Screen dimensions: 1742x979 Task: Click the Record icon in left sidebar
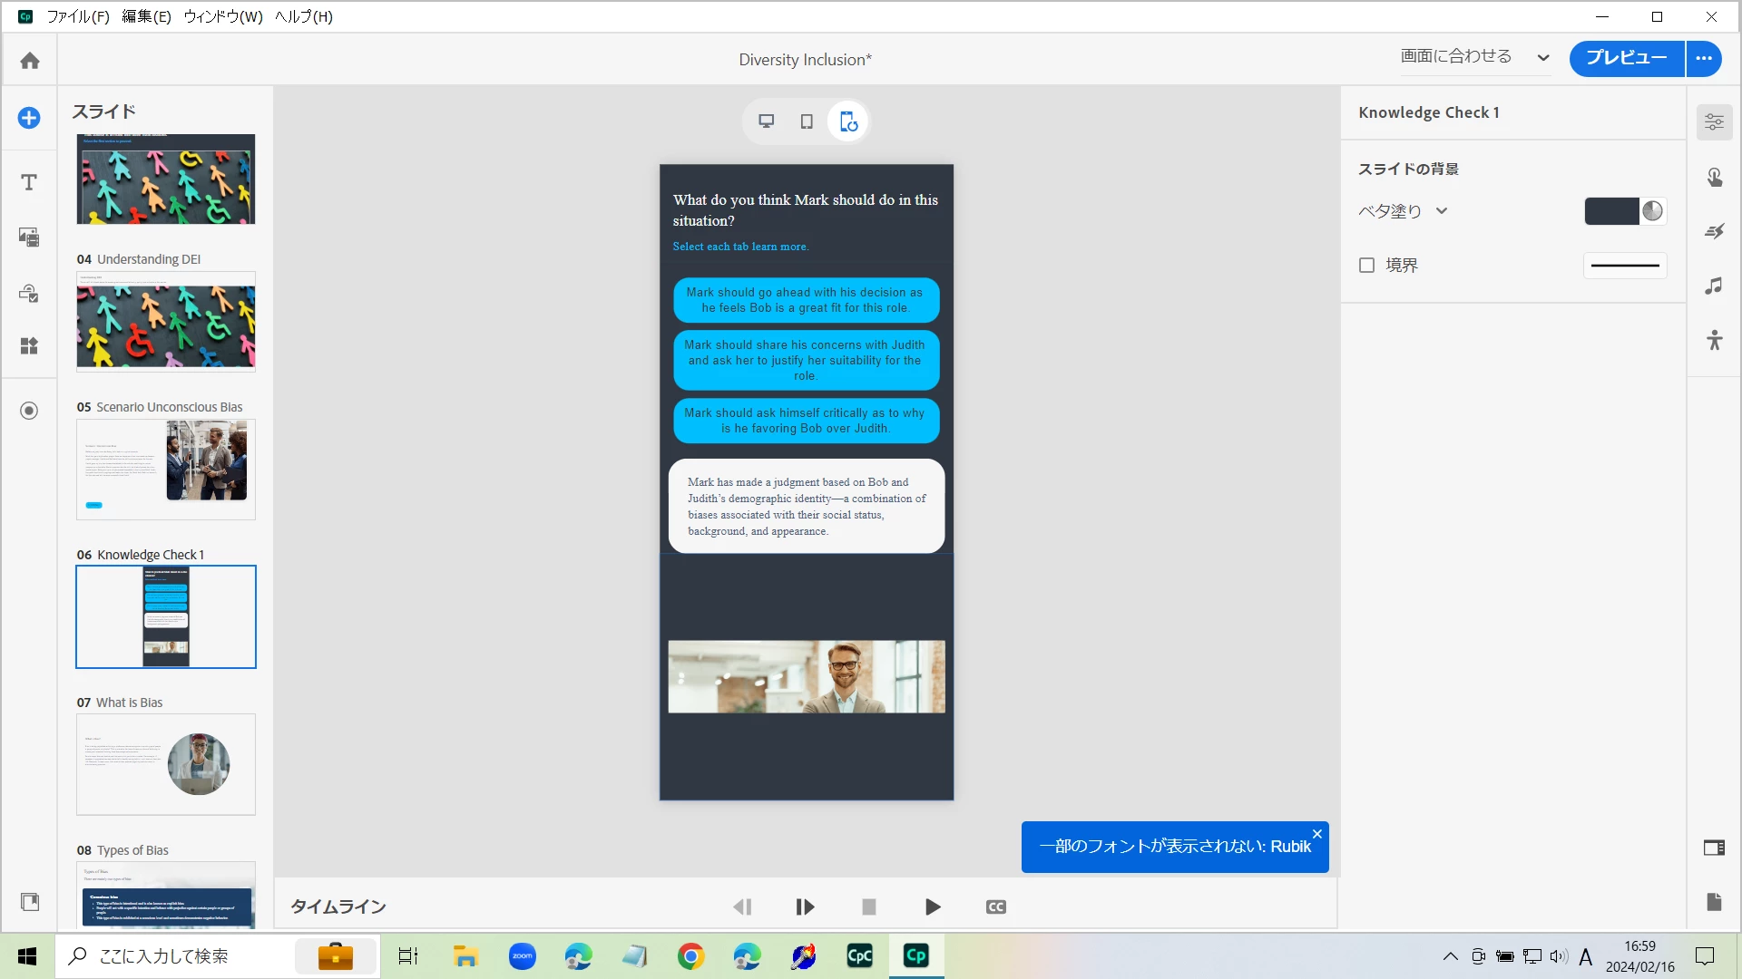point(29,411)
